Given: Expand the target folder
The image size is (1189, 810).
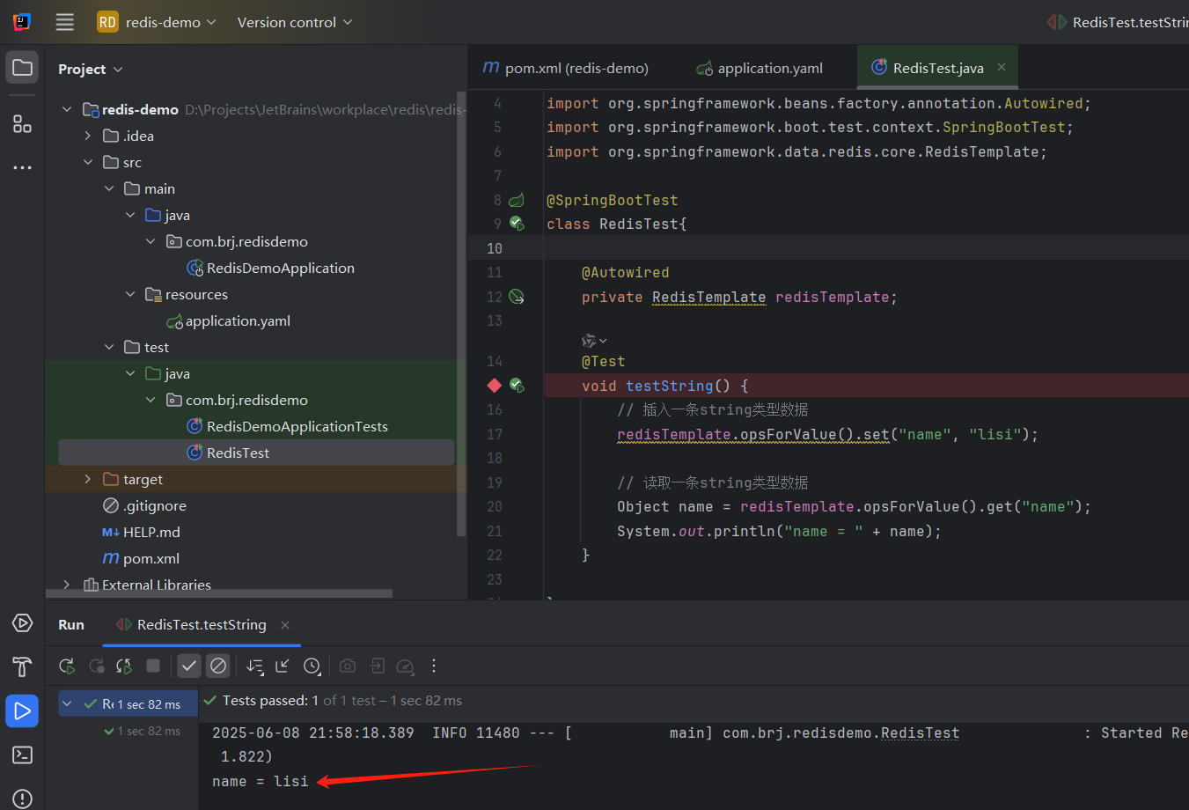Looking at the screenshot, I should pos(86,479).
